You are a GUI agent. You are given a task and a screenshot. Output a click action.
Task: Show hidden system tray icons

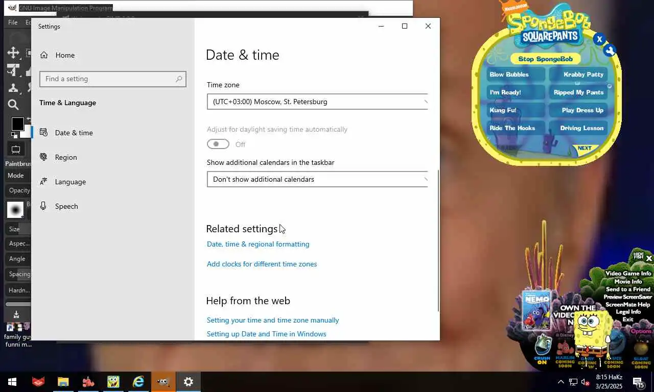click(x=560, y=382)
